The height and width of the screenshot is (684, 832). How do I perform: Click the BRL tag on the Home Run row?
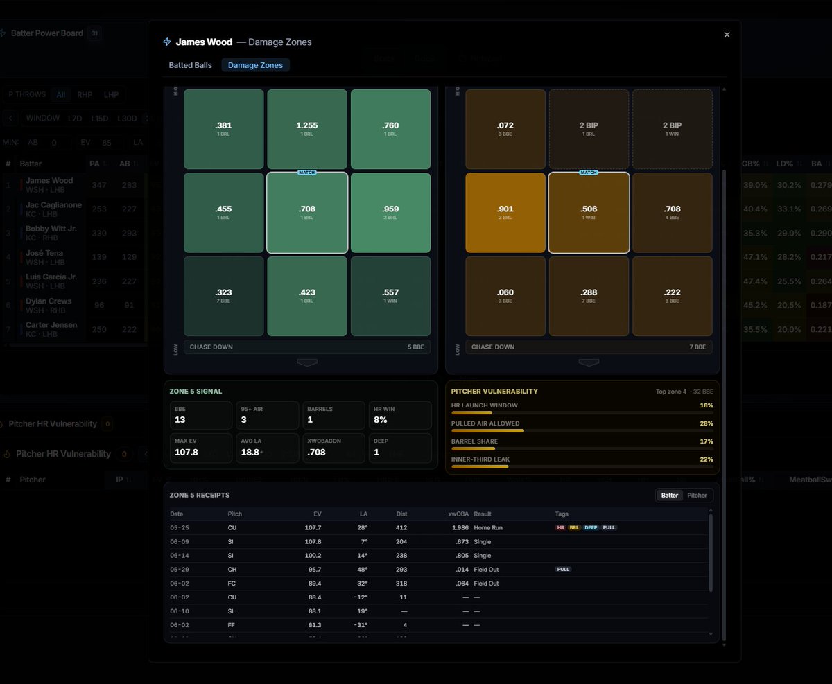tap(574, 527)
